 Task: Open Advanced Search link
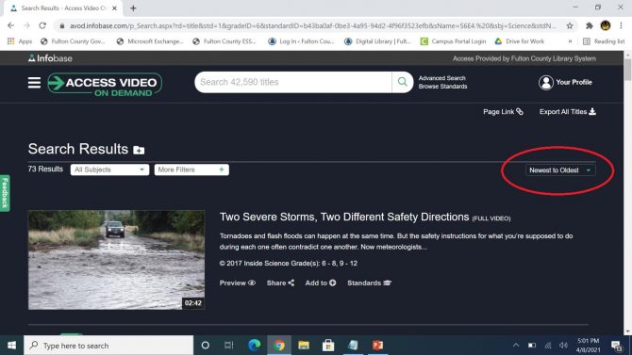coord(441,78)
